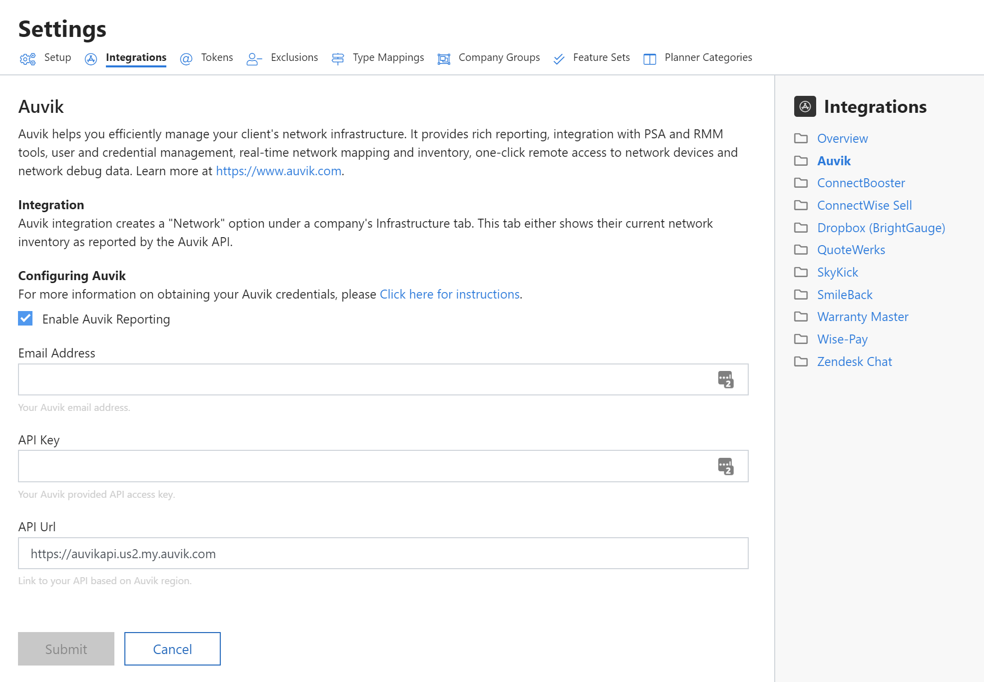Open the Zendesk Chat integration link
984x682 pixels.
(x=855, y=361)
